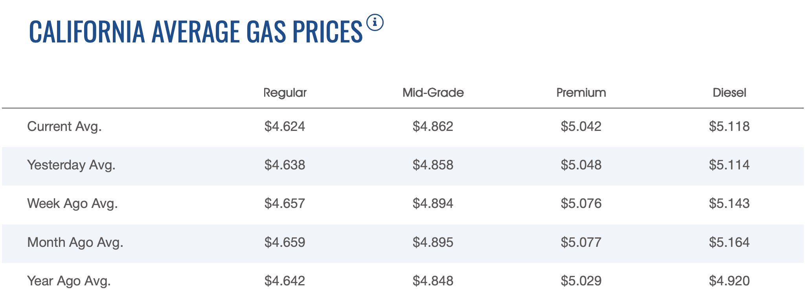
Task: Select the Premium column header
Action: [581, 93]
